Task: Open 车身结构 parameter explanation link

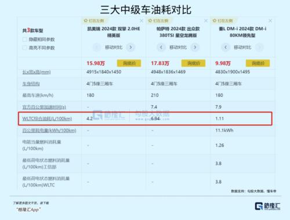Action: (31, 84)
